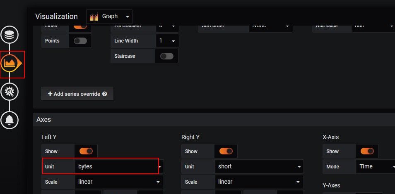Open the Queries data source step icon
The height and width of the screenshot is (194, 395).
click(10, 34)
